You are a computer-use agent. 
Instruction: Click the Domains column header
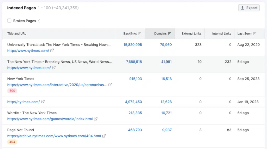tap(160, 34)
